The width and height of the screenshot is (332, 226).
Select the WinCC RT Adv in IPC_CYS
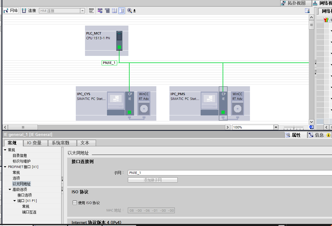[144, 103]
